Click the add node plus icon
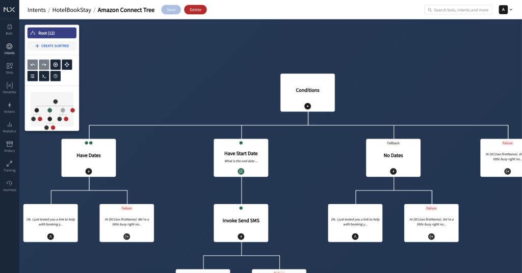The image size is (522, 273). 56,65
